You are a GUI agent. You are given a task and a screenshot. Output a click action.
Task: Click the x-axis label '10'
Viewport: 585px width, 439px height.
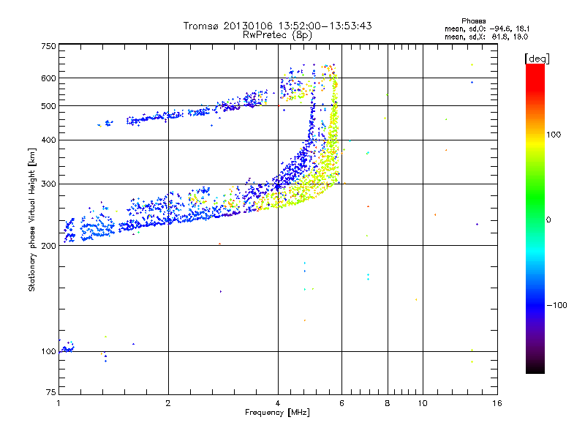[423, 403]
